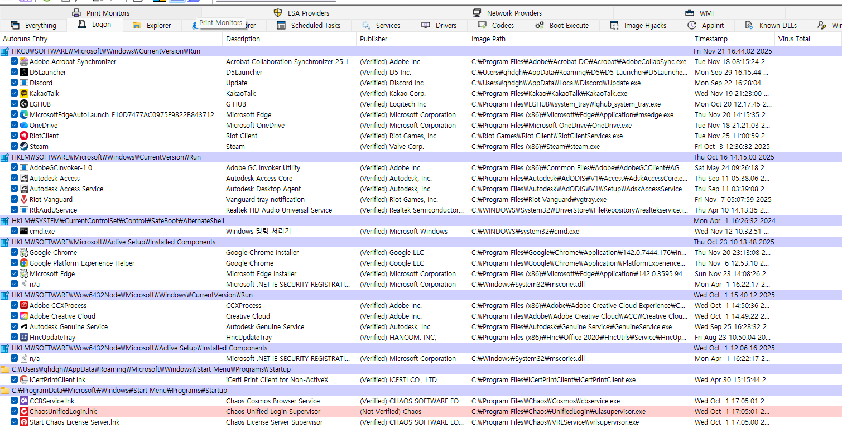
Task: Click the 'iCerti Print Client for Non-ActiveX' description
Action: (277, 379)
